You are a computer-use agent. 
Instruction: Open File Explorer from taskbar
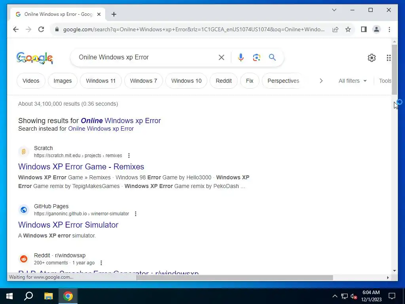(48, 296)
